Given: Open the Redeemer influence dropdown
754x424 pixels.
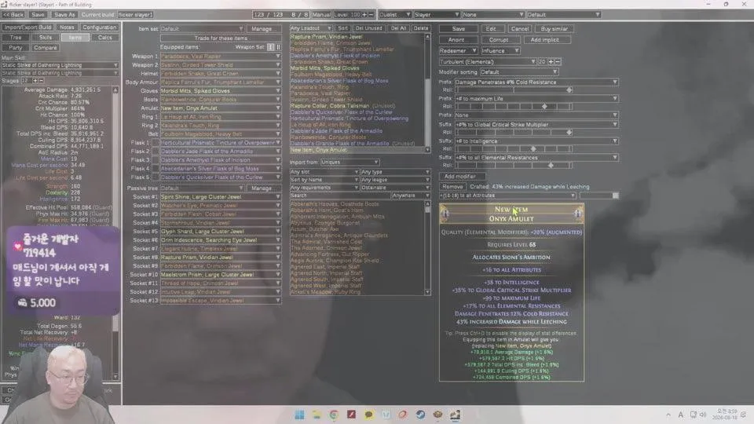Looking at the screenshot, I should tap(458, 51).
